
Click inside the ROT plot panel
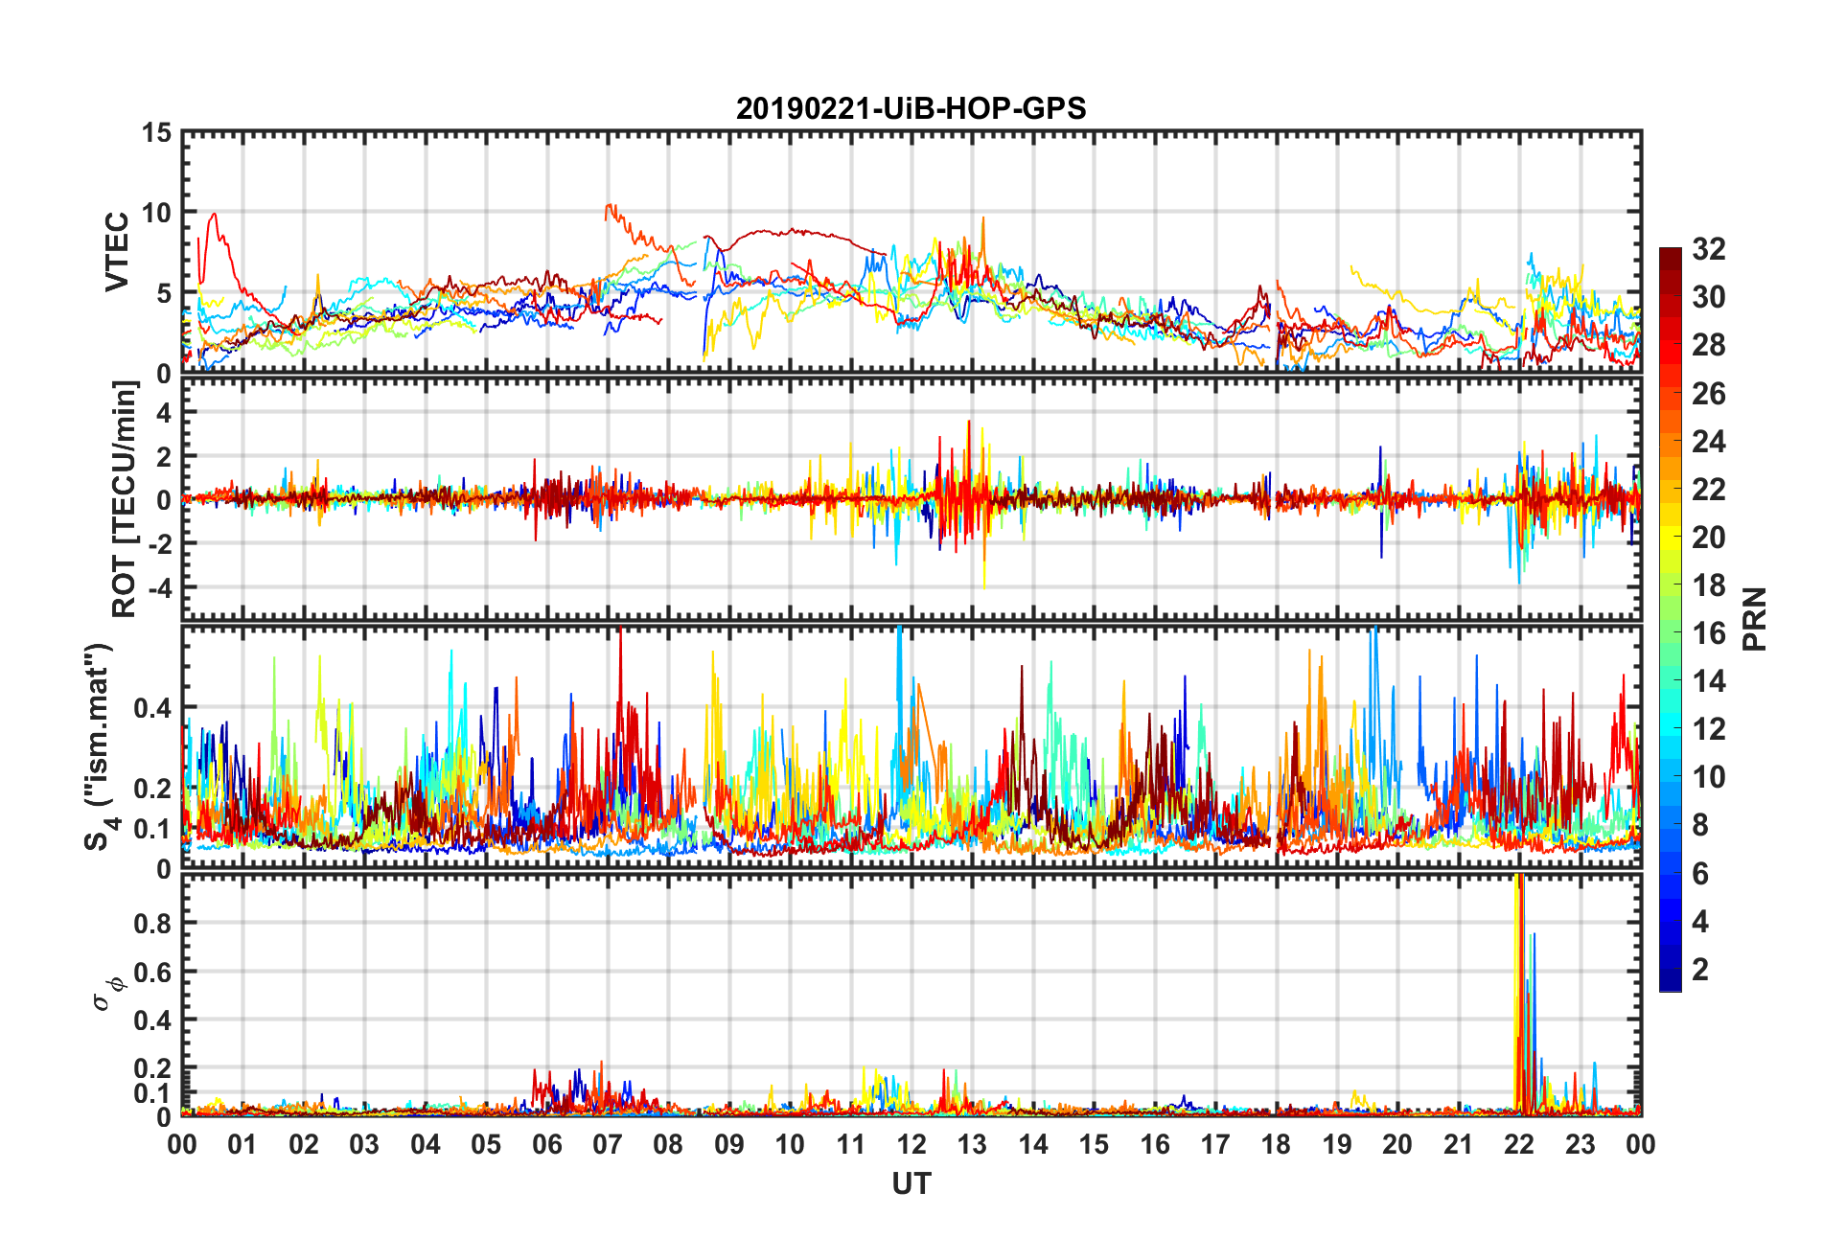click(911, 499)
